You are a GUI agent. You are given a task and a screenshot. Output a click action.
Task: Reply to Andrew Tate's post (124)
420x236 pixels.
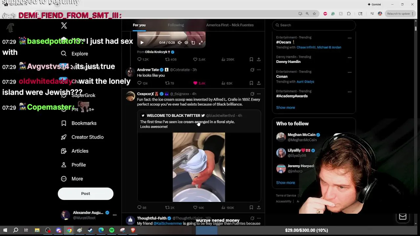point(142,83)
